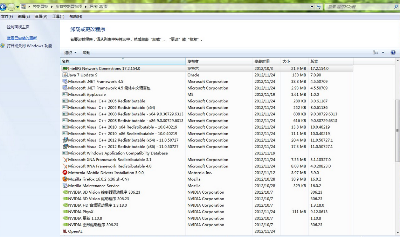Click the scrollbar up arrow

pyautogui.click(x=398, y=61)
